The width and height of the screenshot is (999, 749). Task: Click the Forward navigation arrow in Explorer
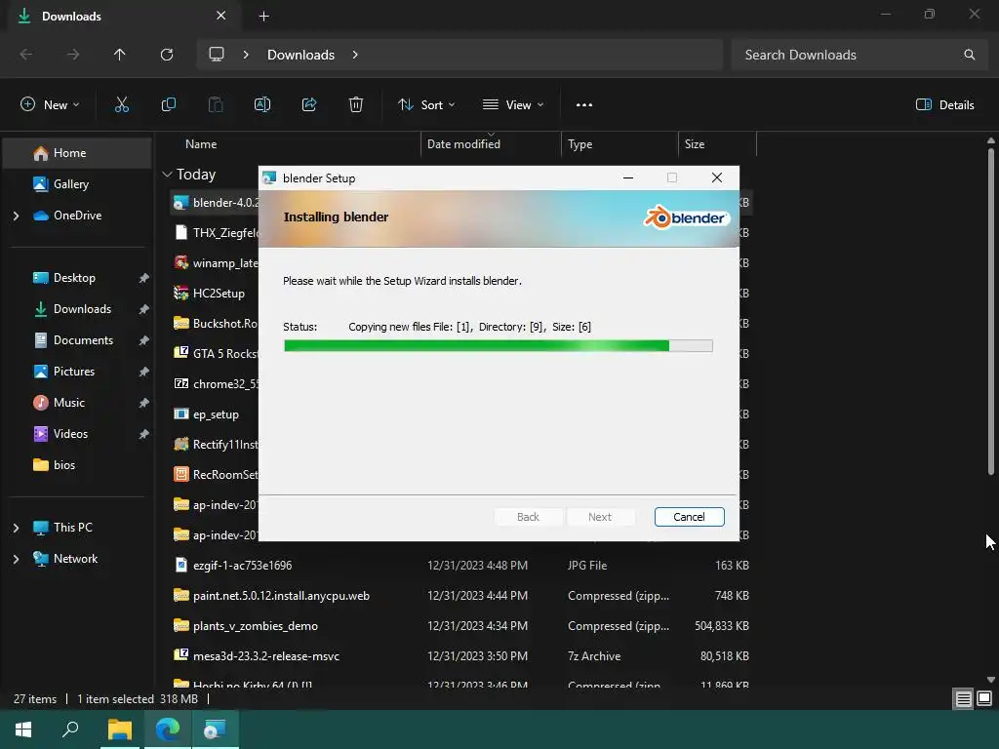[73, 55]
